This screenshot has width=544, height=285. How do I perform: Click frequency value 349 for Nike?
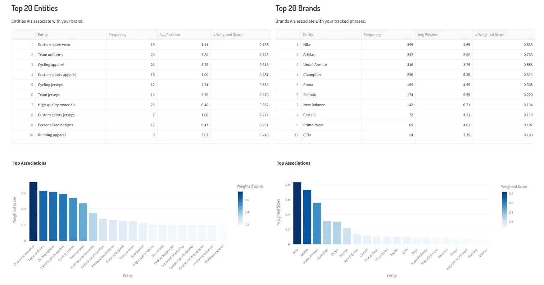388,45
